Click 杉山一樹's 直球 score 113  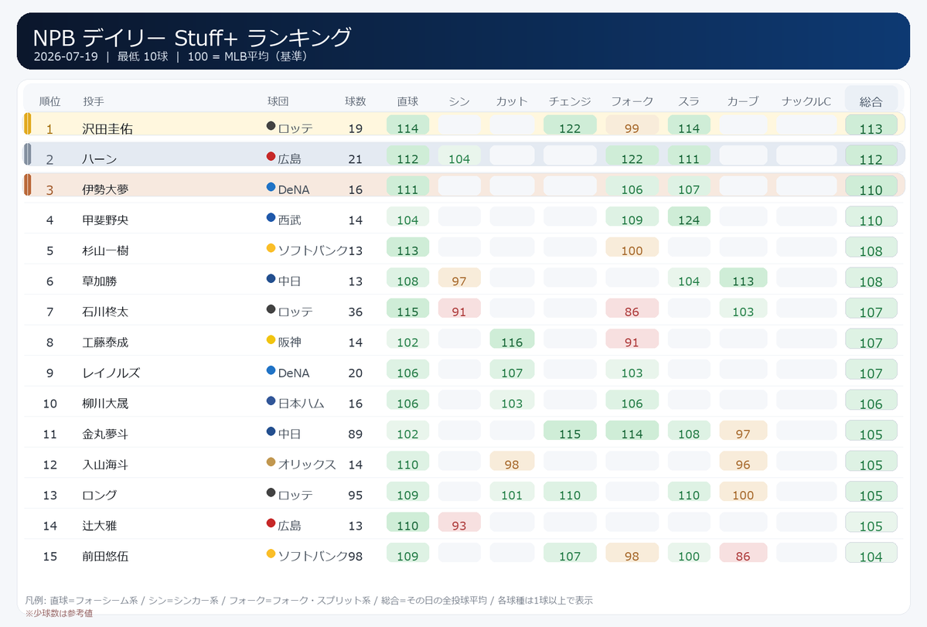click(407, 247)
